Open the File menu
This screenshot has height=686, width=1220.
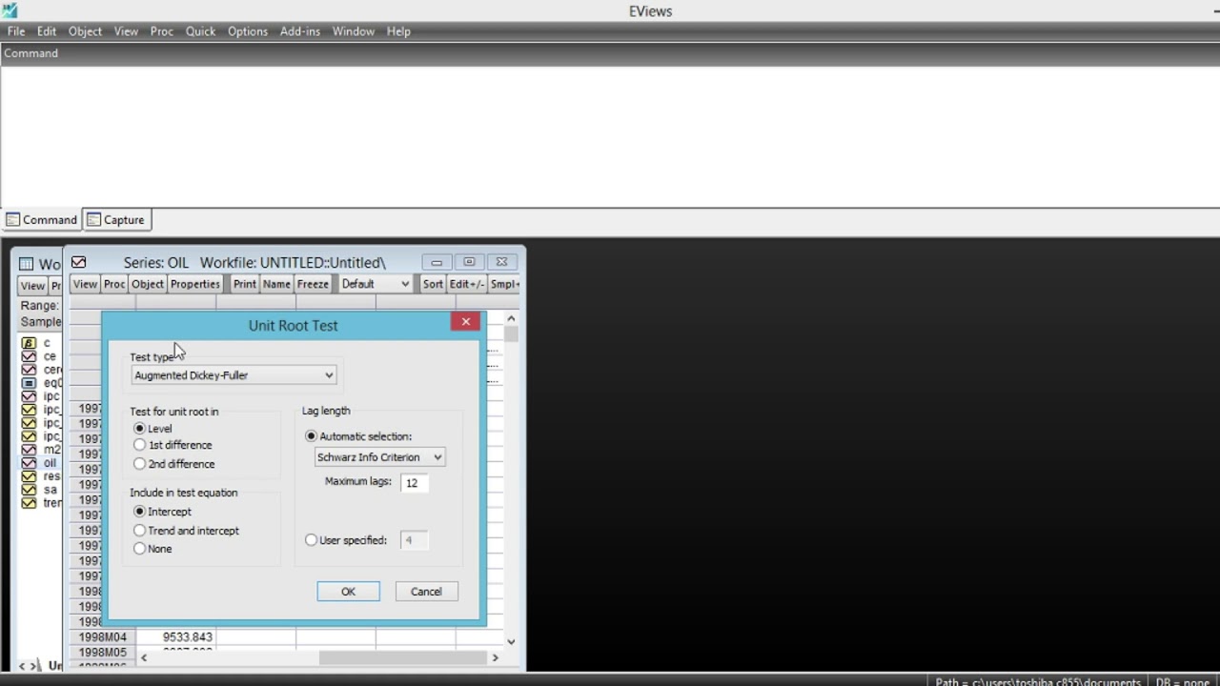(x=16, y=31)
